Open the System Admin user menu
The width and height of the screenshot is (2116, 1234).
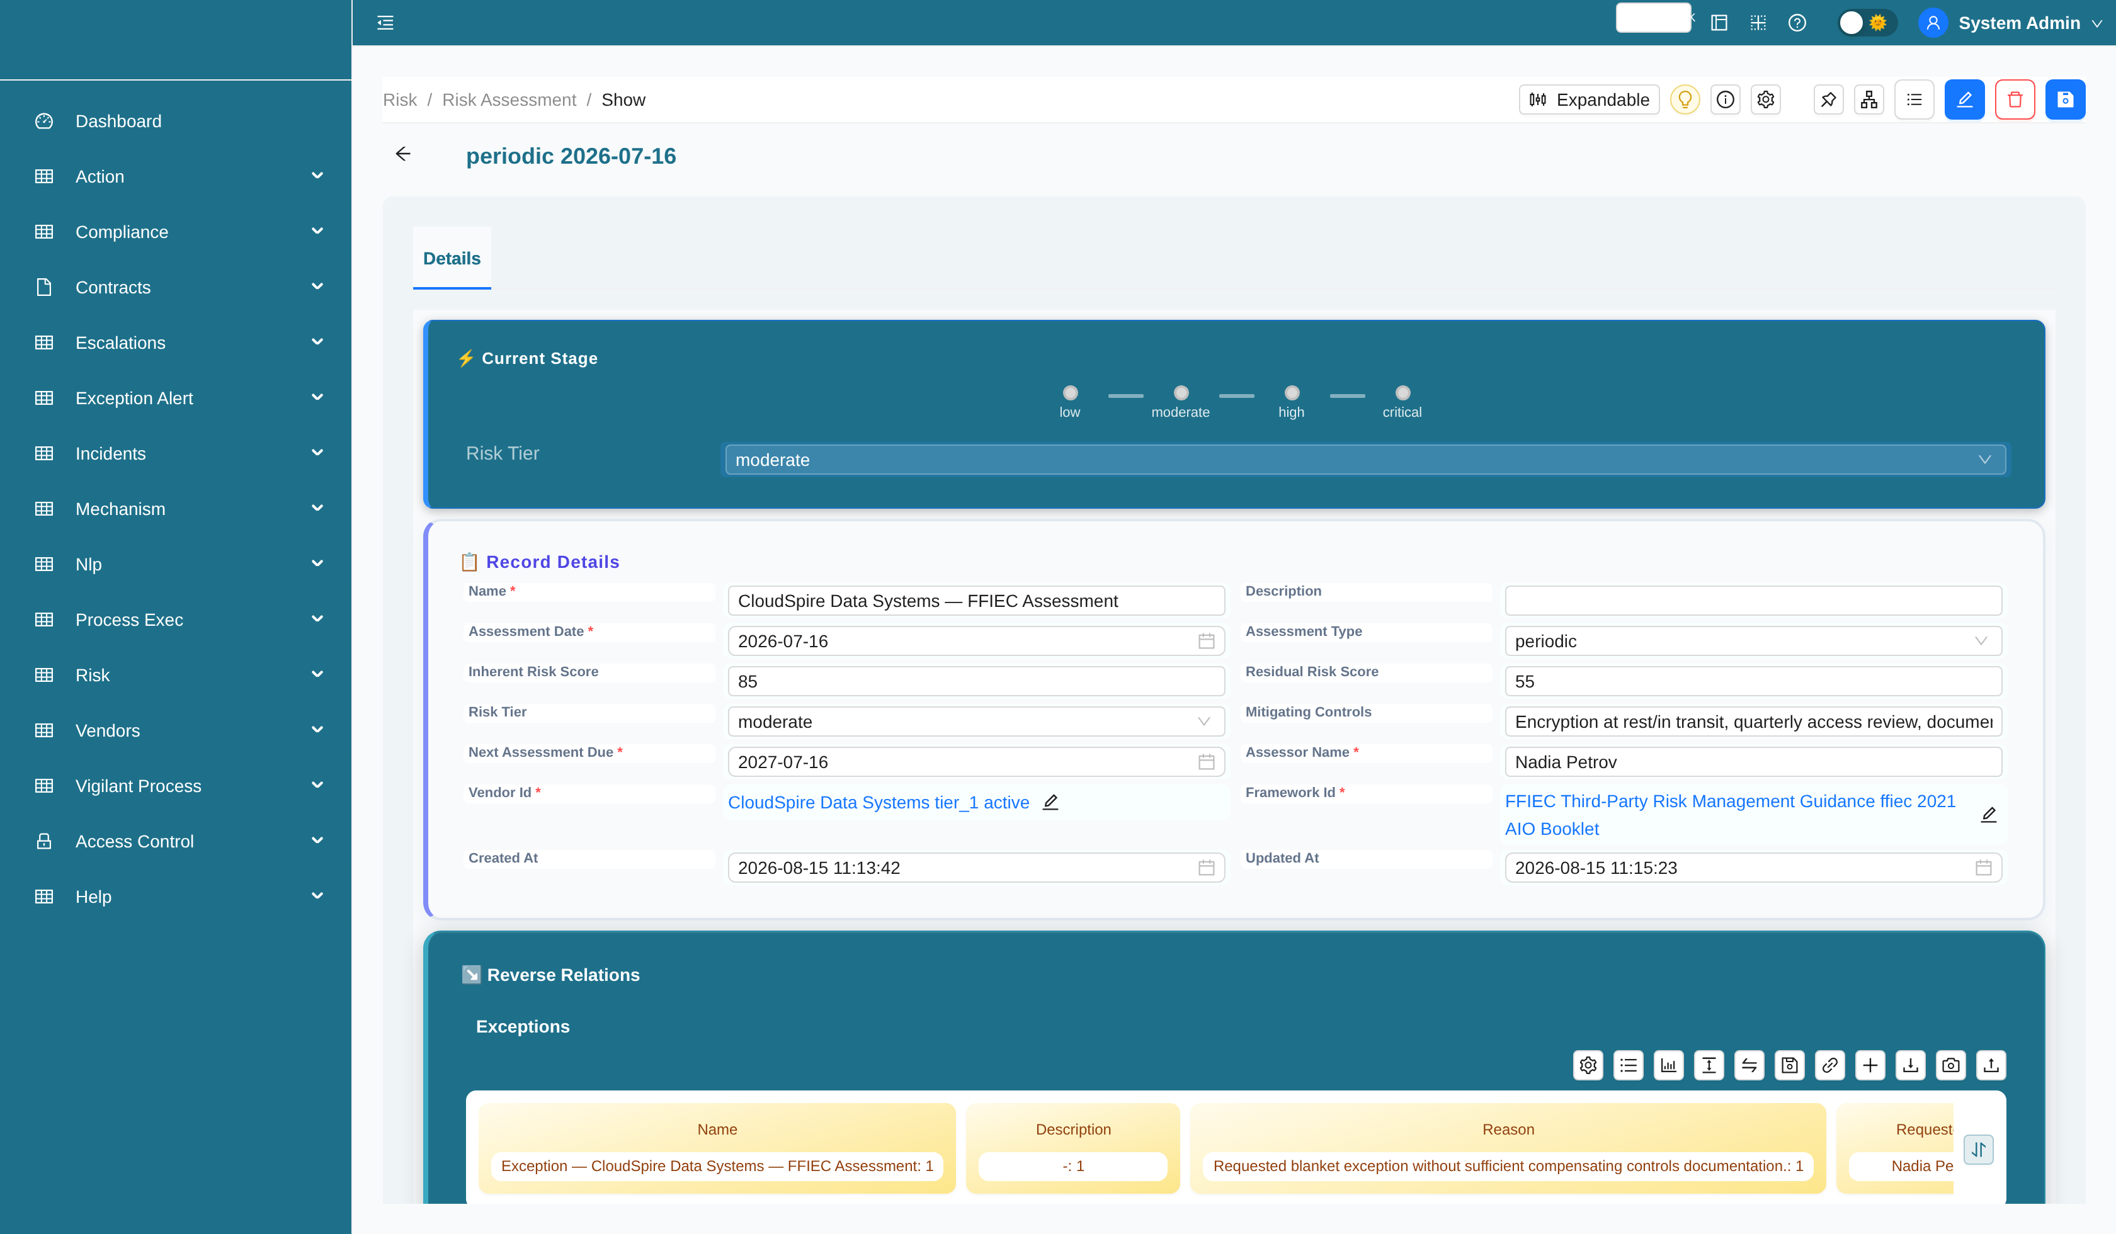tap(2010, 23)
